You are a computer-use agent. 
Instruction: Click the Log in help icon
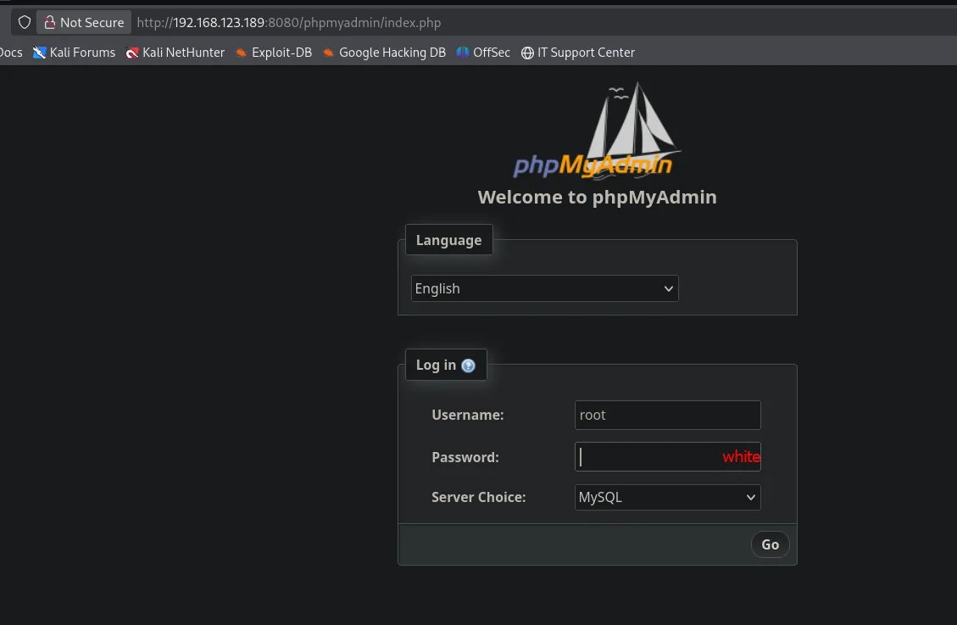coord(468,366)
